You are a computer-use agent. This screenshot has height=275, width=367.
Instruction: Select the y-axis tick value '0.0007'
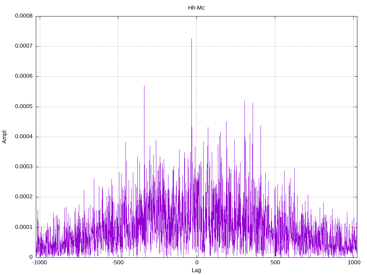(x=24, y=46)
